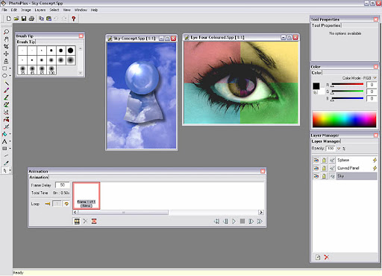382x276 pixels.
Task: Click the Paste toolbar icon
Action: (x=49, y=19)
